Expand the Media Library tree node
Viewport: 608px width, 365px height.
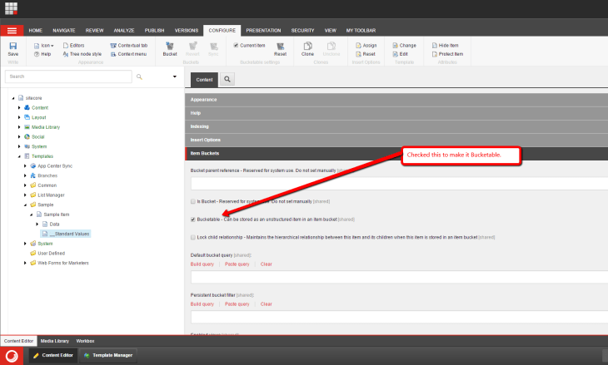19,127
